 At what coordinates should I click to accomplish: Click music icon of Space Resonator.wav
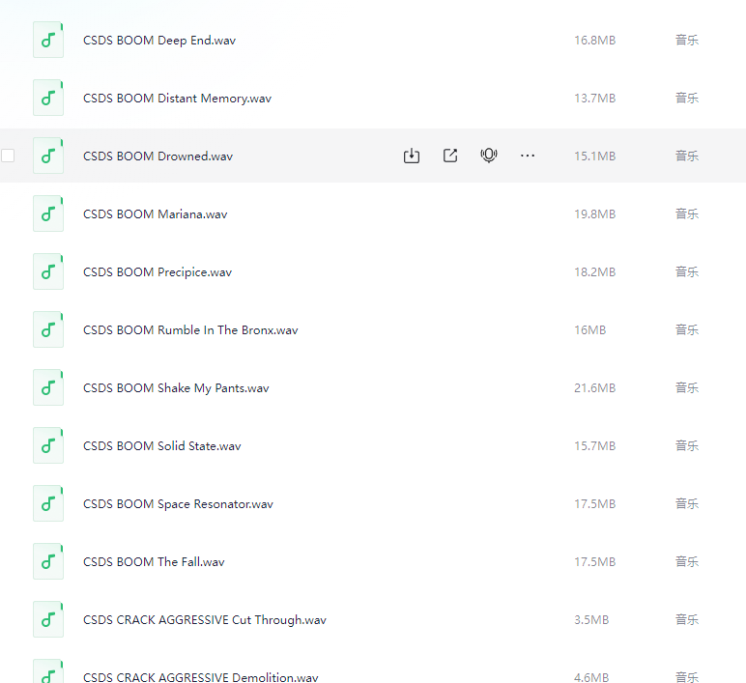click(x=48, y=503)
